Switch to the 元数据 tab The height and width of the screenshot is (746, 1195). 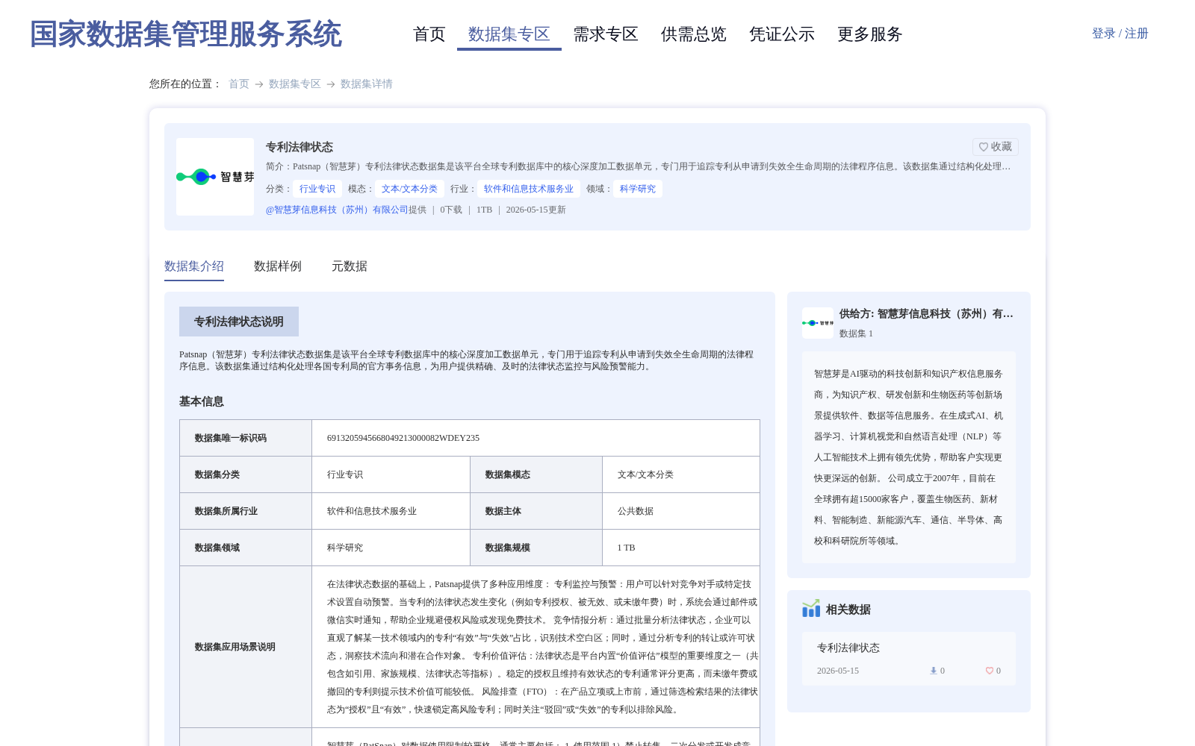coord(350,266)
